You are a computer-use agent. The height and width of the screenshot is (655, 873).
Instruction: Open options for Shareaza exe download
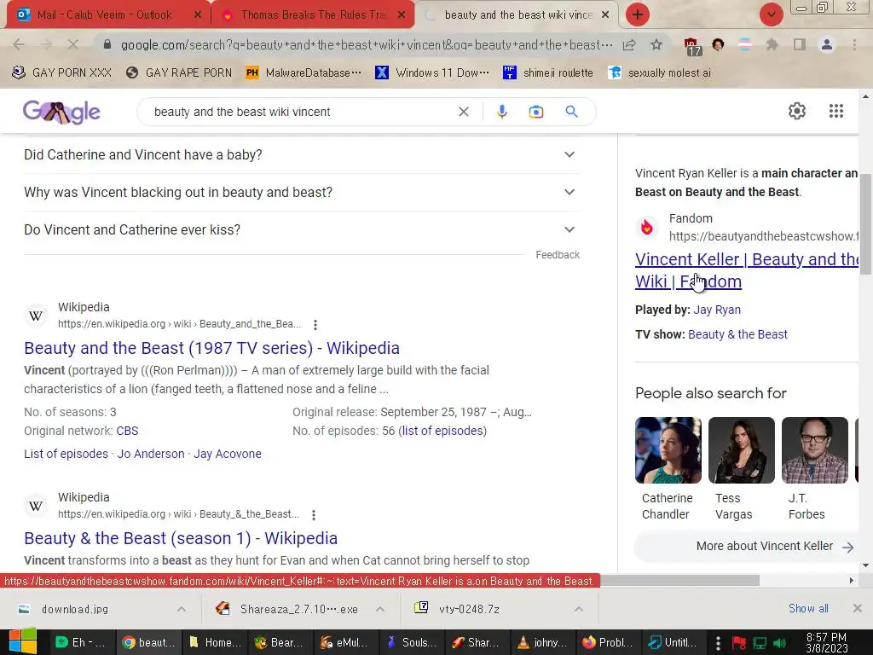[380, 609]
